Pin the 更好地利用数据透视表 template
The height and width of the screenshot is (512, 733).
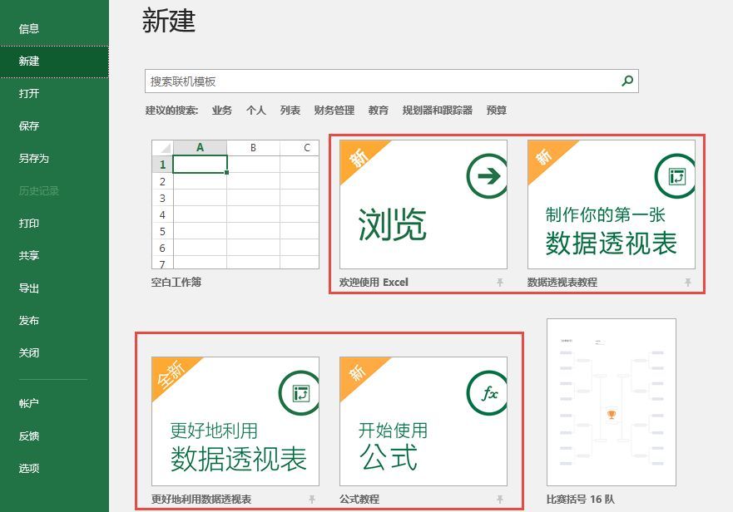click(x=312, y=500)
